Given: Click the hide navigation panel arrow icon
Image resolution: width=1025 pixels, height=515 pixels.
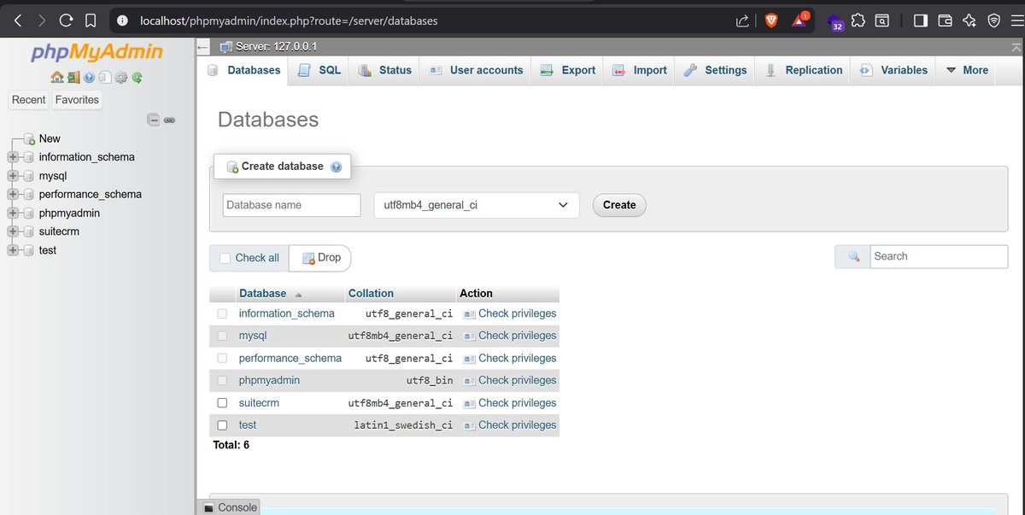Looking at the screenshot, I should pyautogui.click(x=202, y=48).
